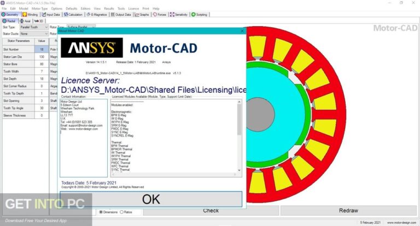Open the Geometry tab
Viewport: 420px width, 226px height.
[10, 14]
